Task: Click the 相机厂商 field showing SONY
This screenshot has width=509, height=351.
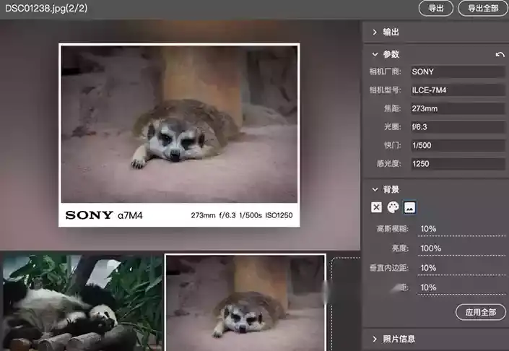Action: (x=457, y=71)
